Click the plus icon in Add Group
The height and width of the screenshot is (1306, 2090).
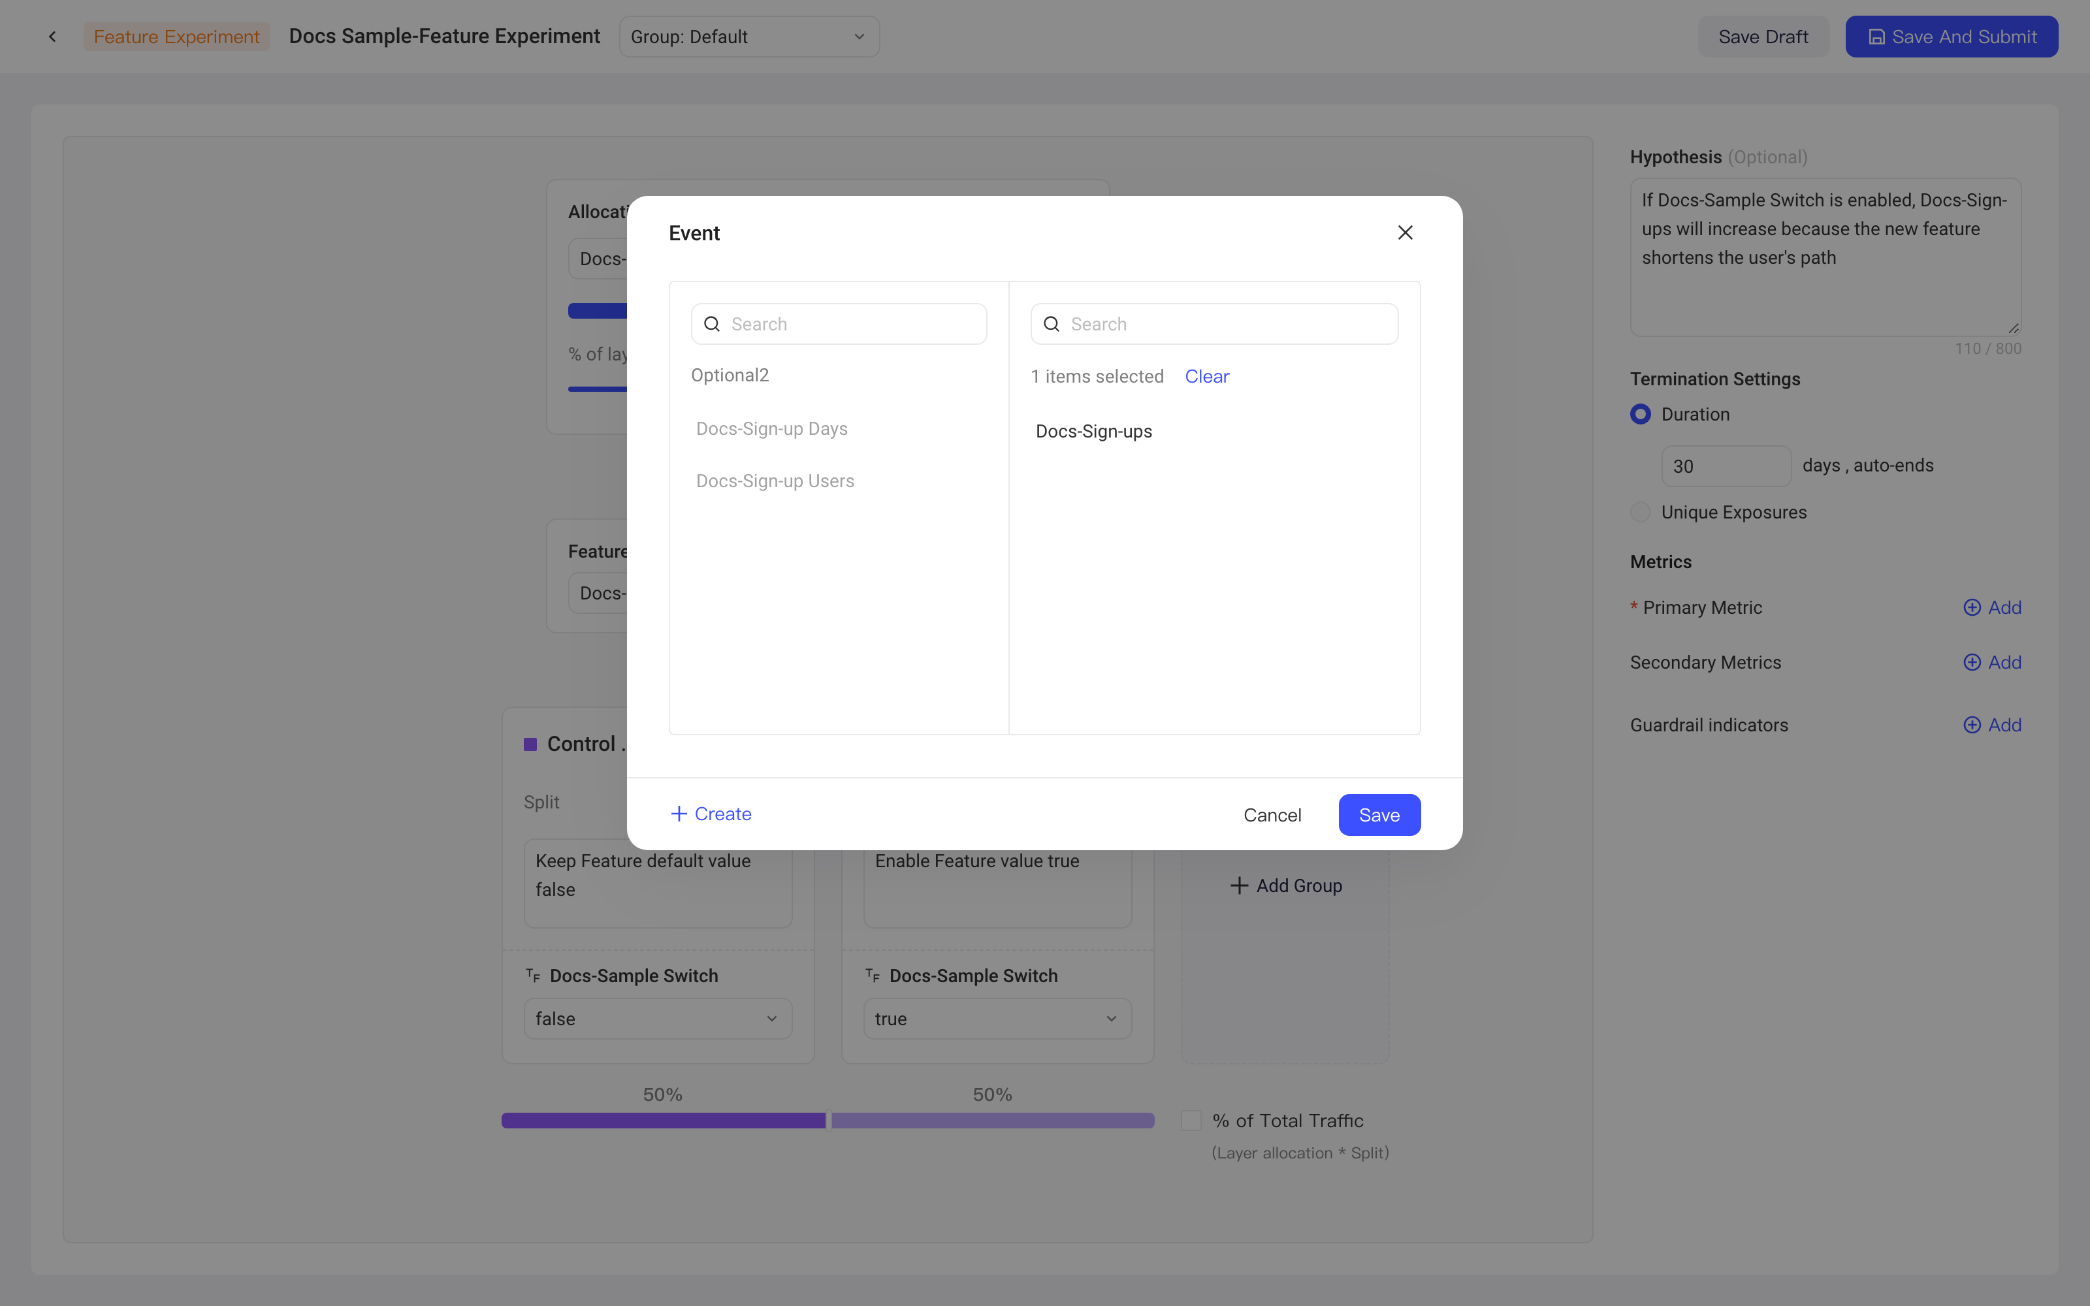click(x=1240, y=885)
